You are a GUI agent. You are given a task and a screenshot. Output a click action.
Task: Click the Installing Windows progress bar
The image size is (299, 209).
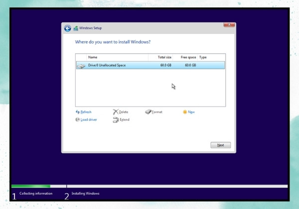click(177, 186)
